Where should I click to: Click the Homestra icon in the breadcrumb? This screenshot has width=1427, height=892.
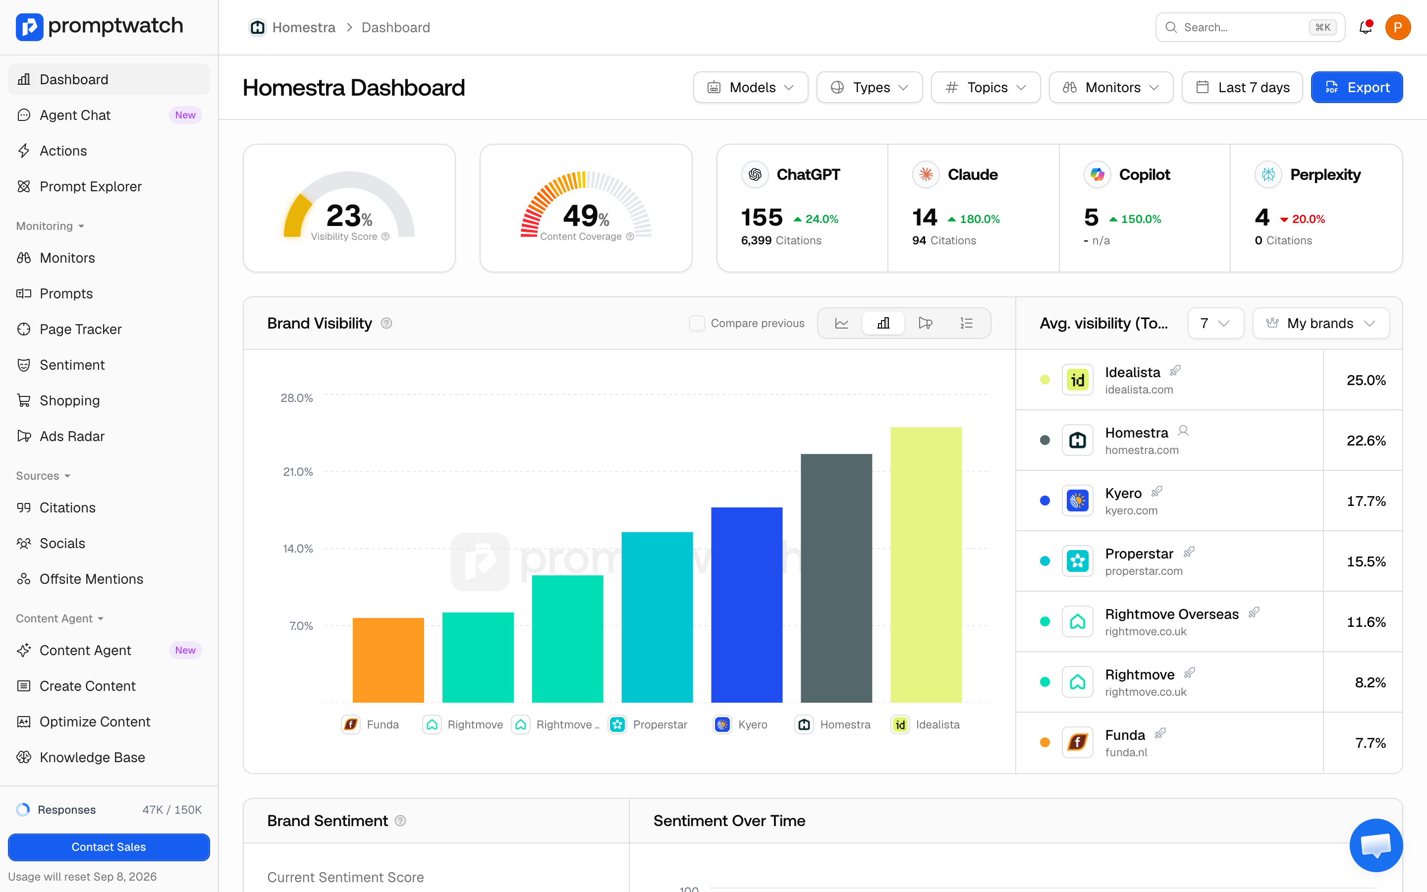click(x=258, y=27)
